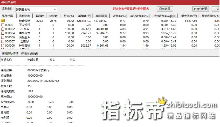Switch to the 评测指标说明 tab
The height and width of the screenshot is (127, 220).
30,54
